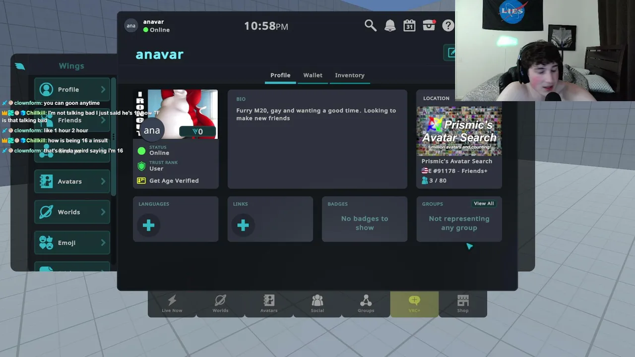
Task: Click 'Not representing any group' text
Action: (x=459, y=223)
